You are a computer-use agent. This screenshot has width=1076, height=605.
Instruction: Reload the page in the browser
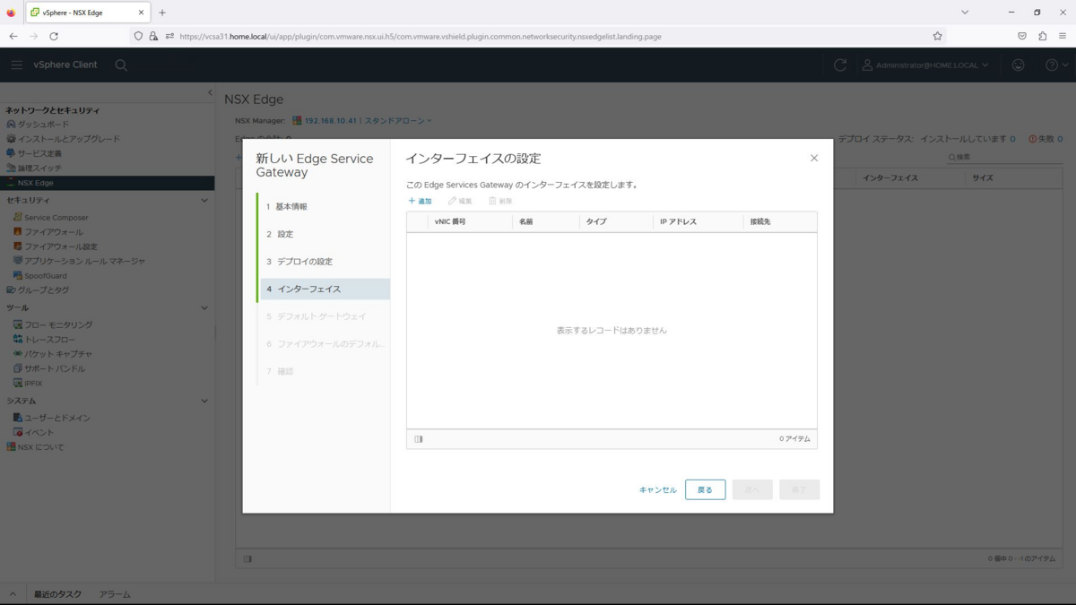(x=54, y=36)
